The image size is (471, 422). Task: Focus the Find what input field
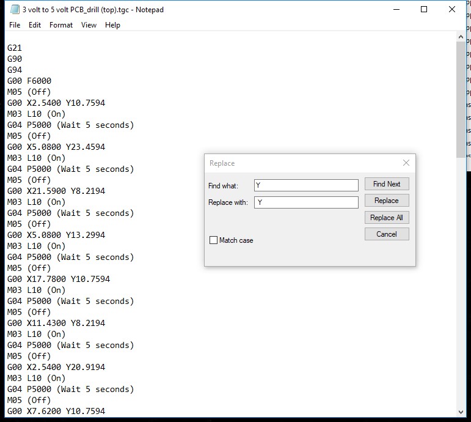pyautogui.click(x=306, y=185)
